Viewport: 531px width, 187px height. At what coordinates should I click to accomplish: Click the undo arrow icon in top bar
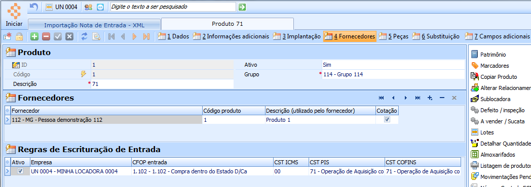[34, 7]
